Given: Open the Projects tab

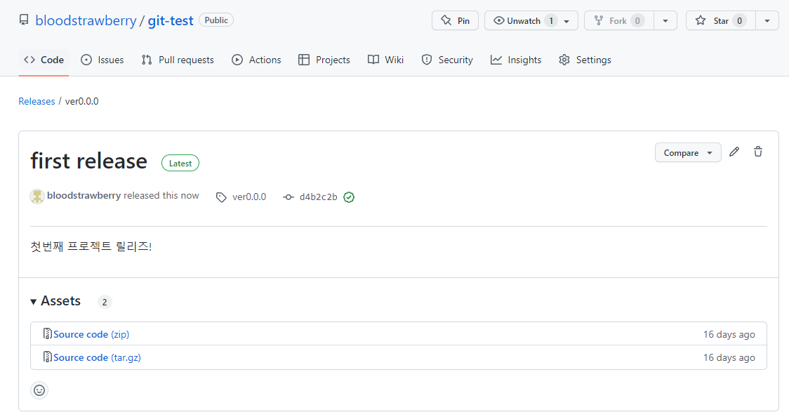Looking at the screenshot, I should point(324,60).
